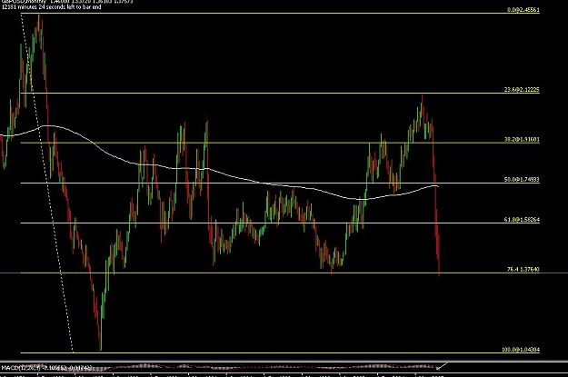Click the 23.6 Fibonacci level label 2.12225
The width and height of the screenshot is (568, 377).
[x=522, y=90]
